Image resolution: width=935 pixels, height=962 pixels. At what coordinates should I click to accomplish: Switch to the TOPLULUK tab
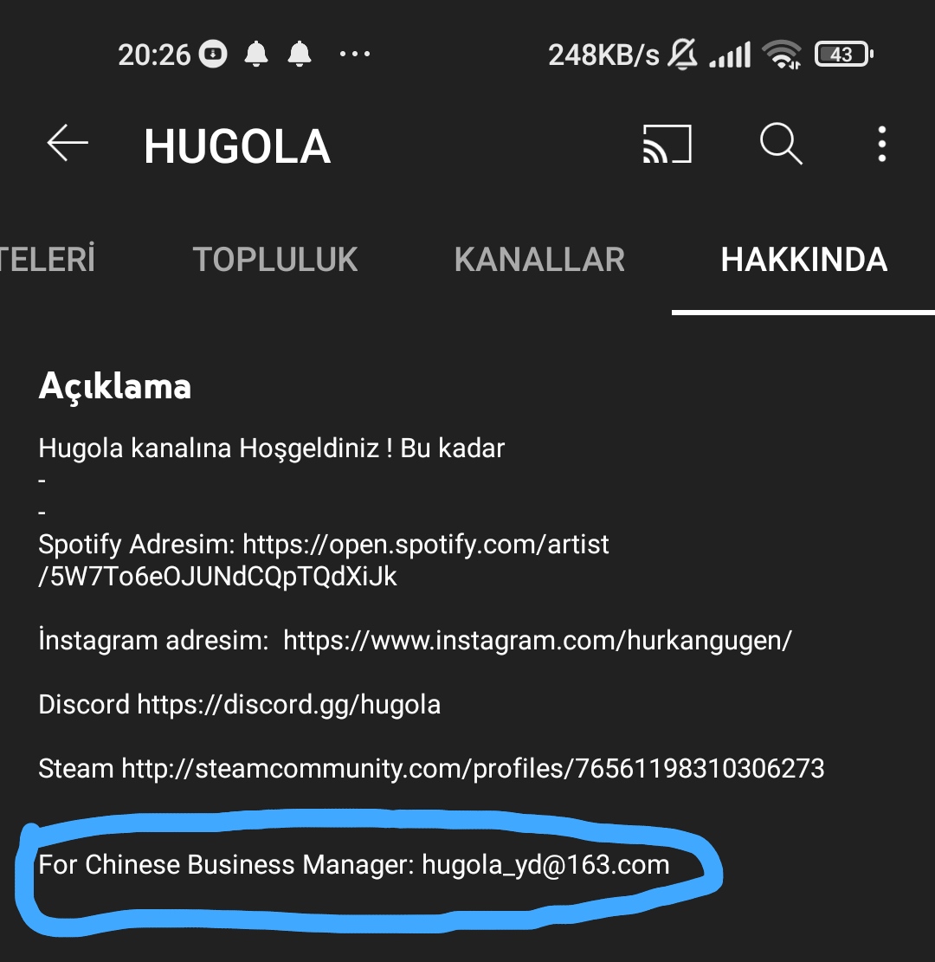(274, 260)
